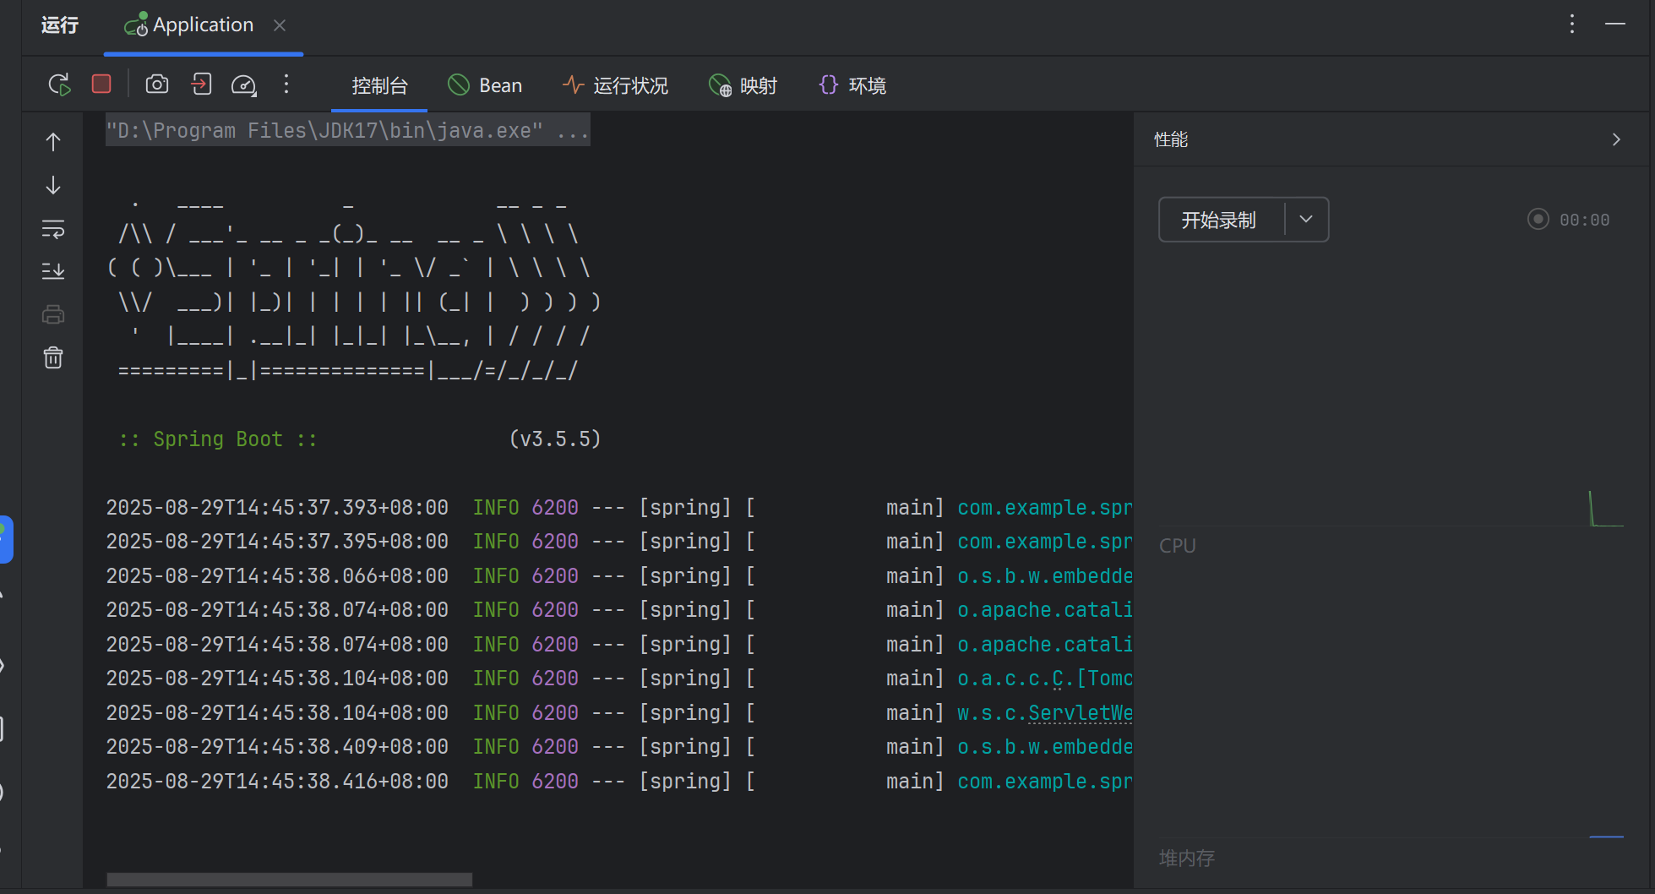Click timestamp 14:45:38.409 log line
Viewport: 1655px width, 894px height.
277,747
